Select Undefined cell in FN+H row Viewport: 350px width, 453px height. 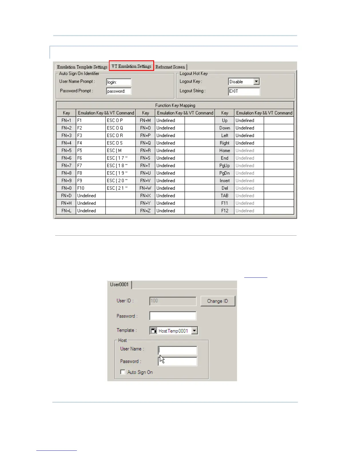pyautogui.click(x=91, y=203)
